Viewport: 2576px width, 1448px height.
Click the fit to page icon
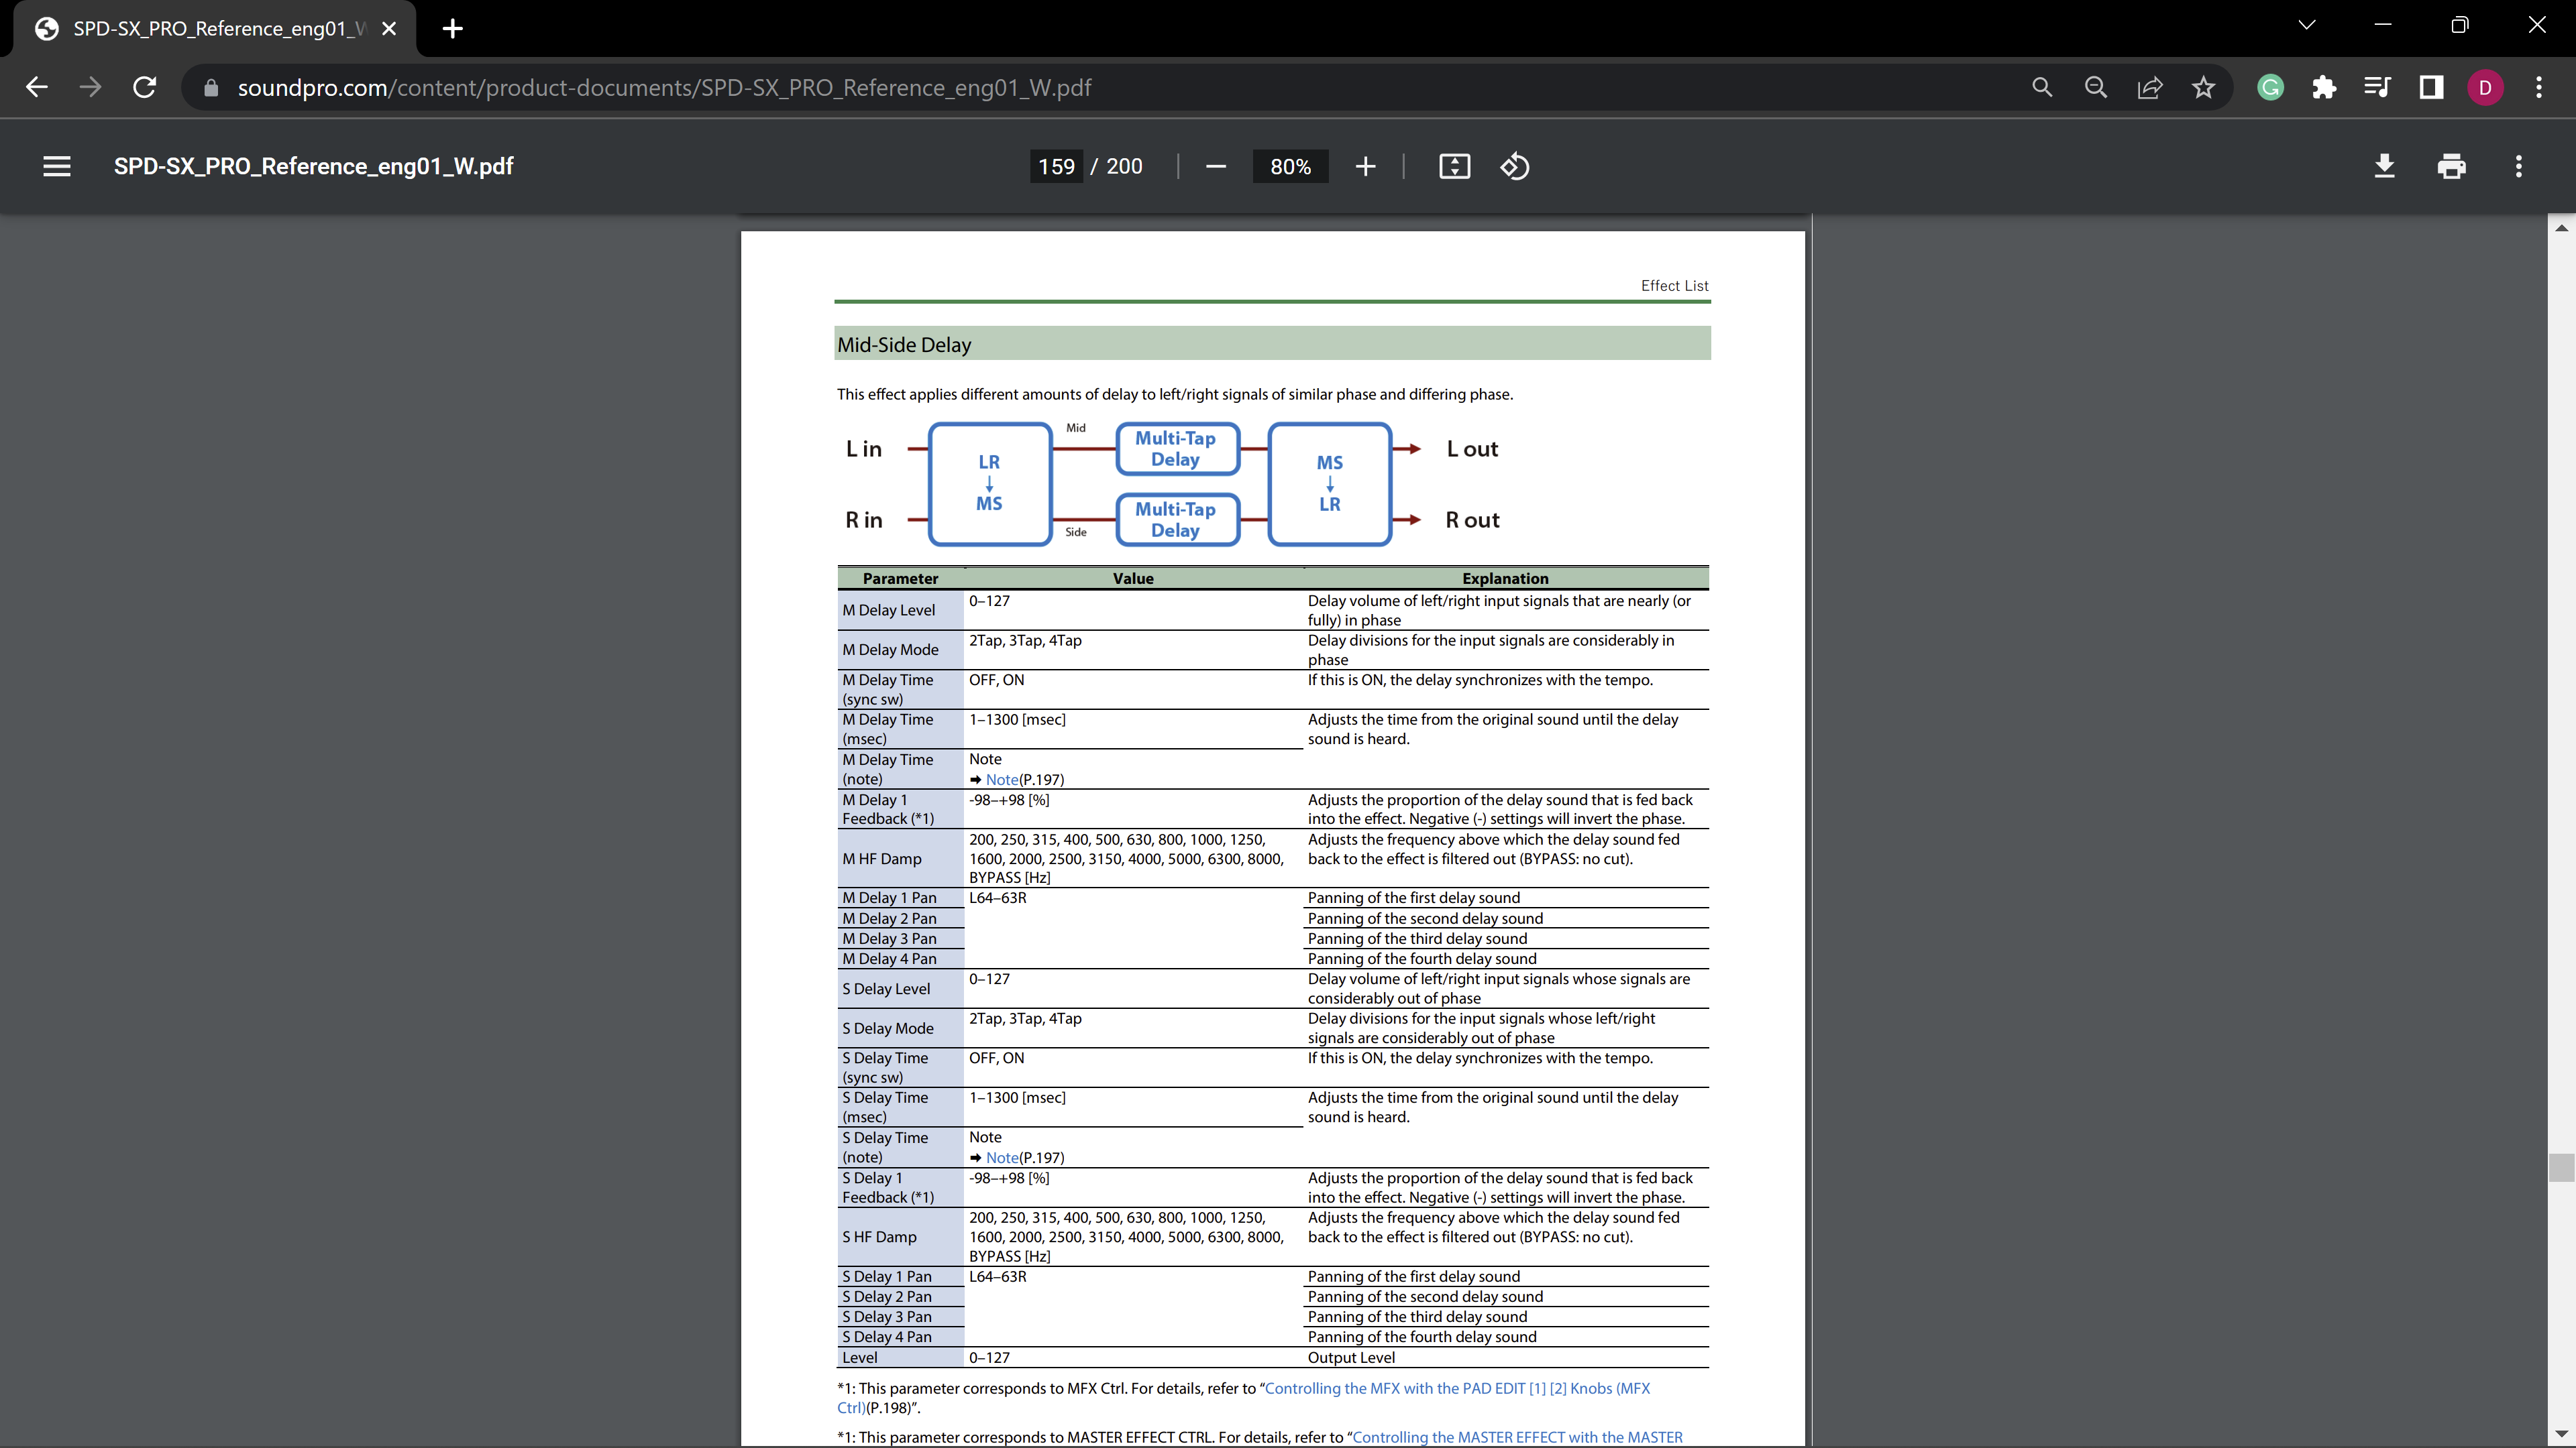(x=1454, y=167)
